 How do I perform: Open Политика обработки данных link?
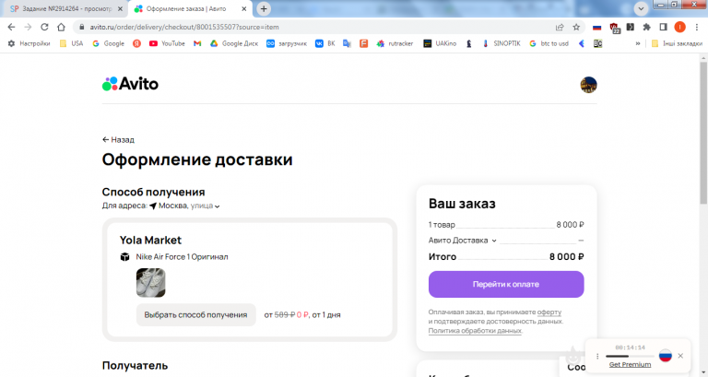pos(475,331)
